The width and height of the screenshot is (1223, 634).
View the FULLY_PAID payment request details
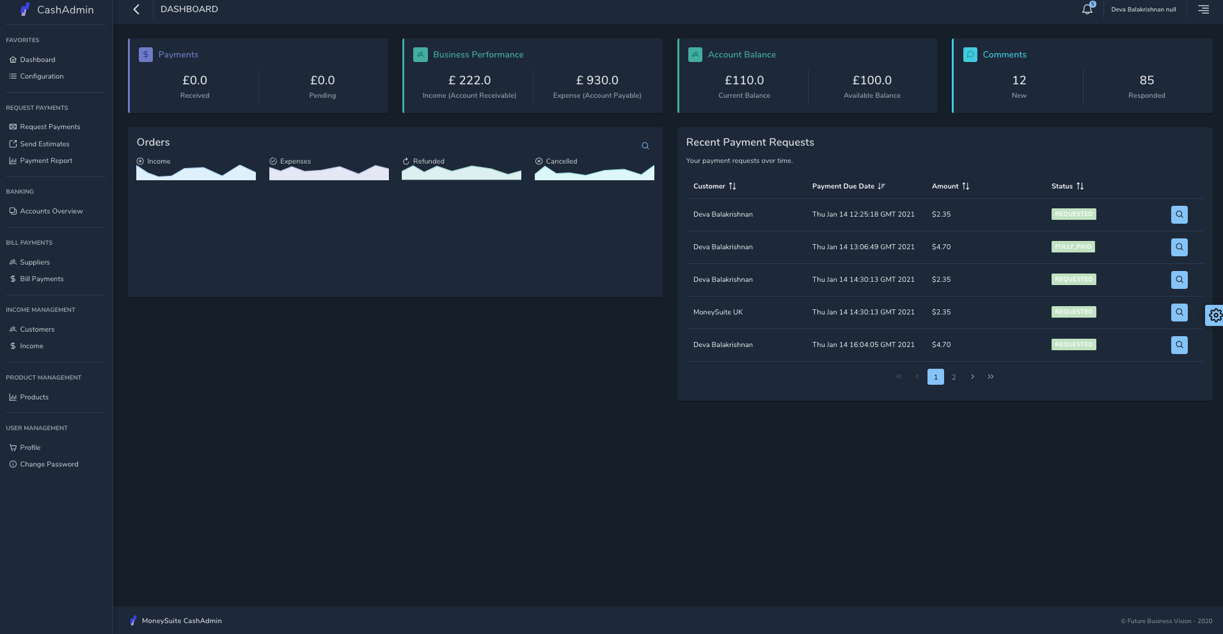[x=1179, y=247]
